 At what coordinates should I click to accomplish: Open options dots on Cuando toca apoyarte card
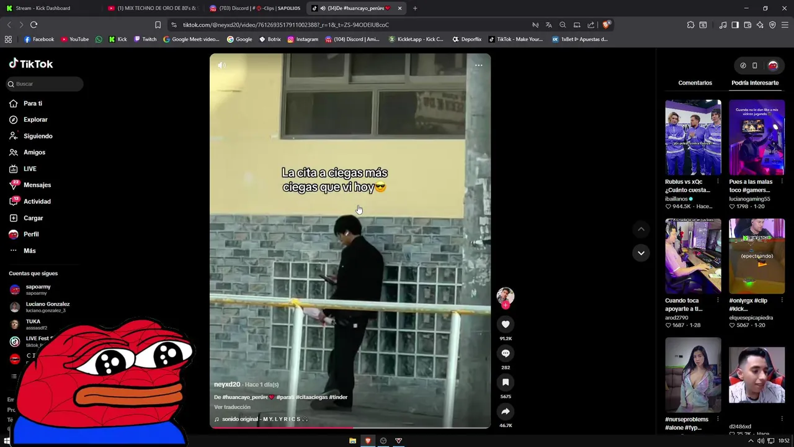(718, 300)
